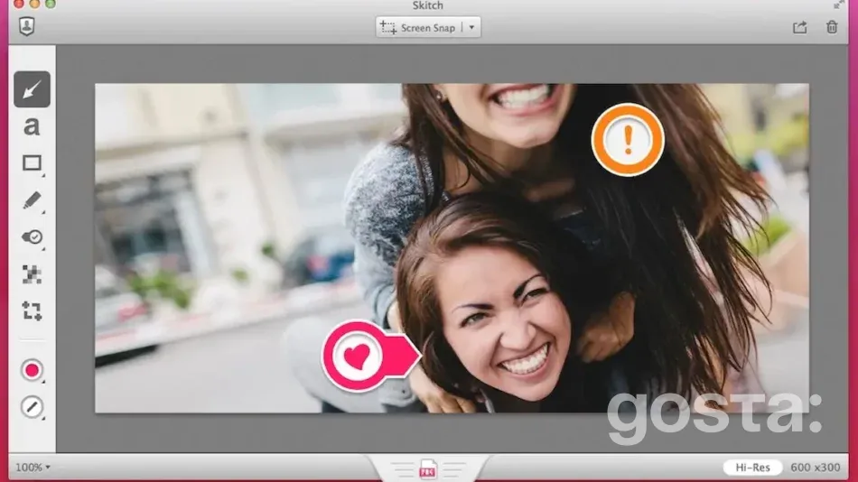
Task: Choose the Rectangle shape tool
Action: (33, 163)
